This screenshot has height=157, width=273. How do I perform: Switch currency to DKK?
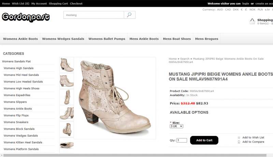(x=236, y=10)
